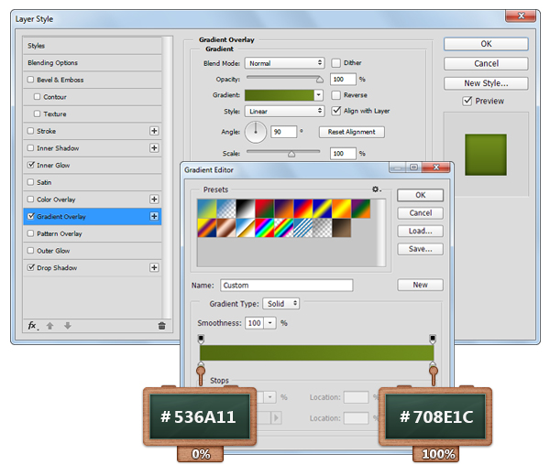The image size is (550, 465).
Task: Click the Reset Alignment button
Action: (x=352, y=132)
